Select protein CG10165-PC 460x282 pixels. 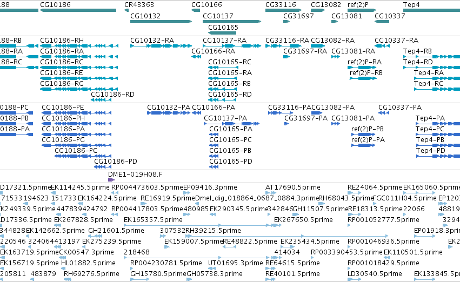[231, 140]
